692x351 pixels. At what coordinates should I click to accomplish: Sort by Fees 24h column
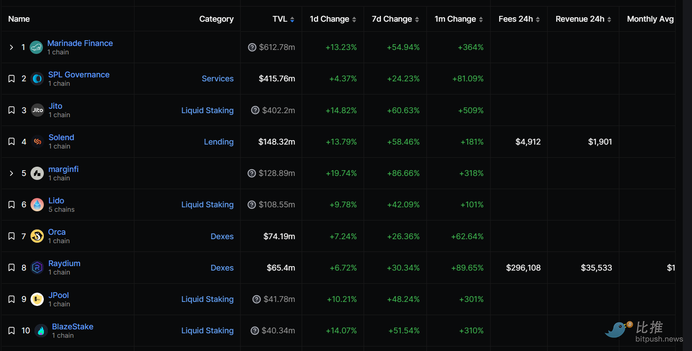click(519, 19)
